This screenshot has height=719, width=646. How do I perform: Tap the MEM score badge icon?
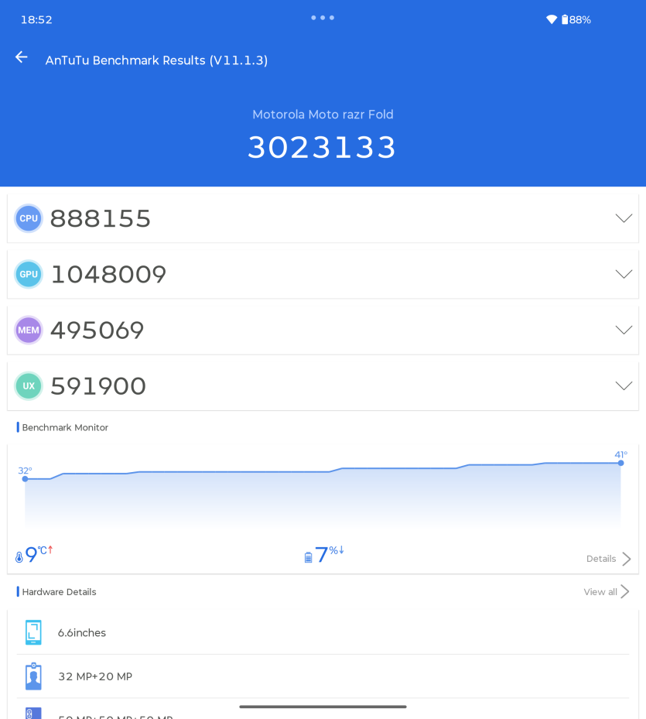(29, 330)
